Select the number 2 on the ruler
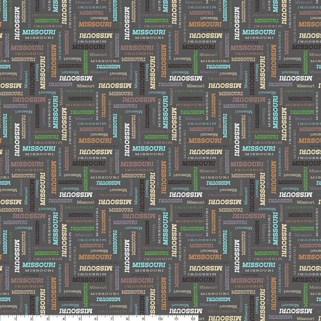 (x=32, y=318)
